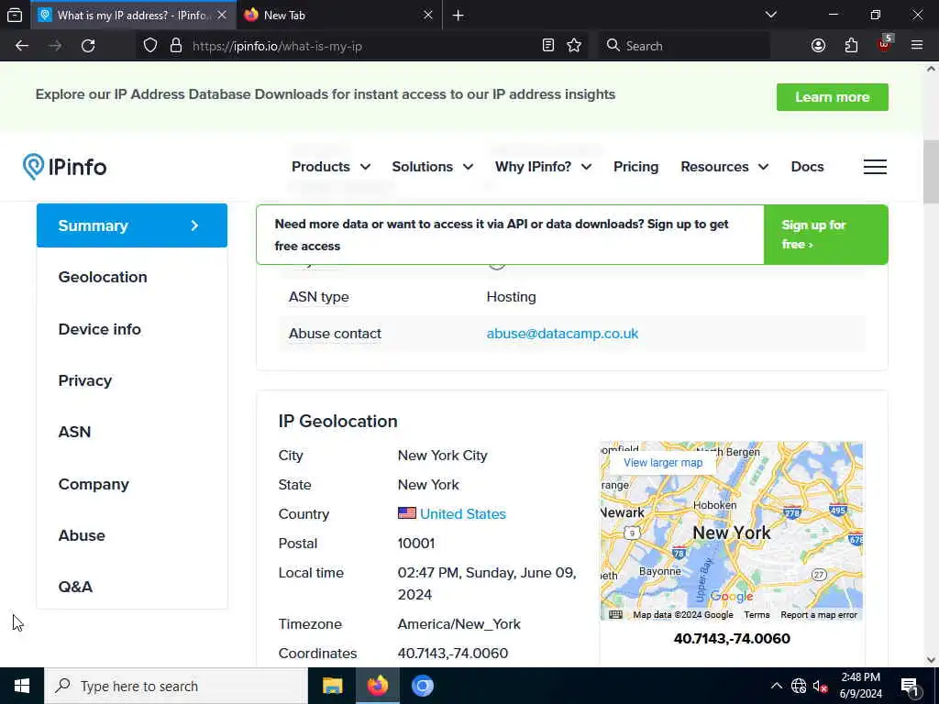Open a new tab with the plus button
Screen dimensions: 939x704
point(458,15)
